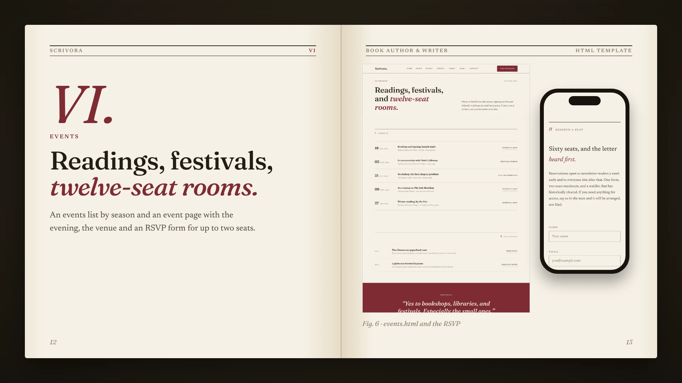Viewport: 682px width, 383px height.
Task: Click the Scrivora. logo in the mockup
Action: click(381, 68)
